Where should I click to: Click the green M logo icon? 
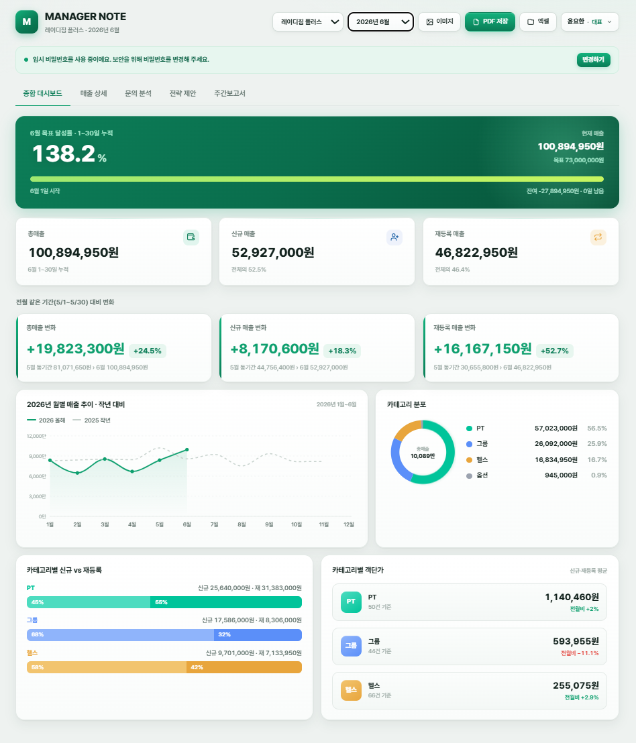click(x=27, y=22)
